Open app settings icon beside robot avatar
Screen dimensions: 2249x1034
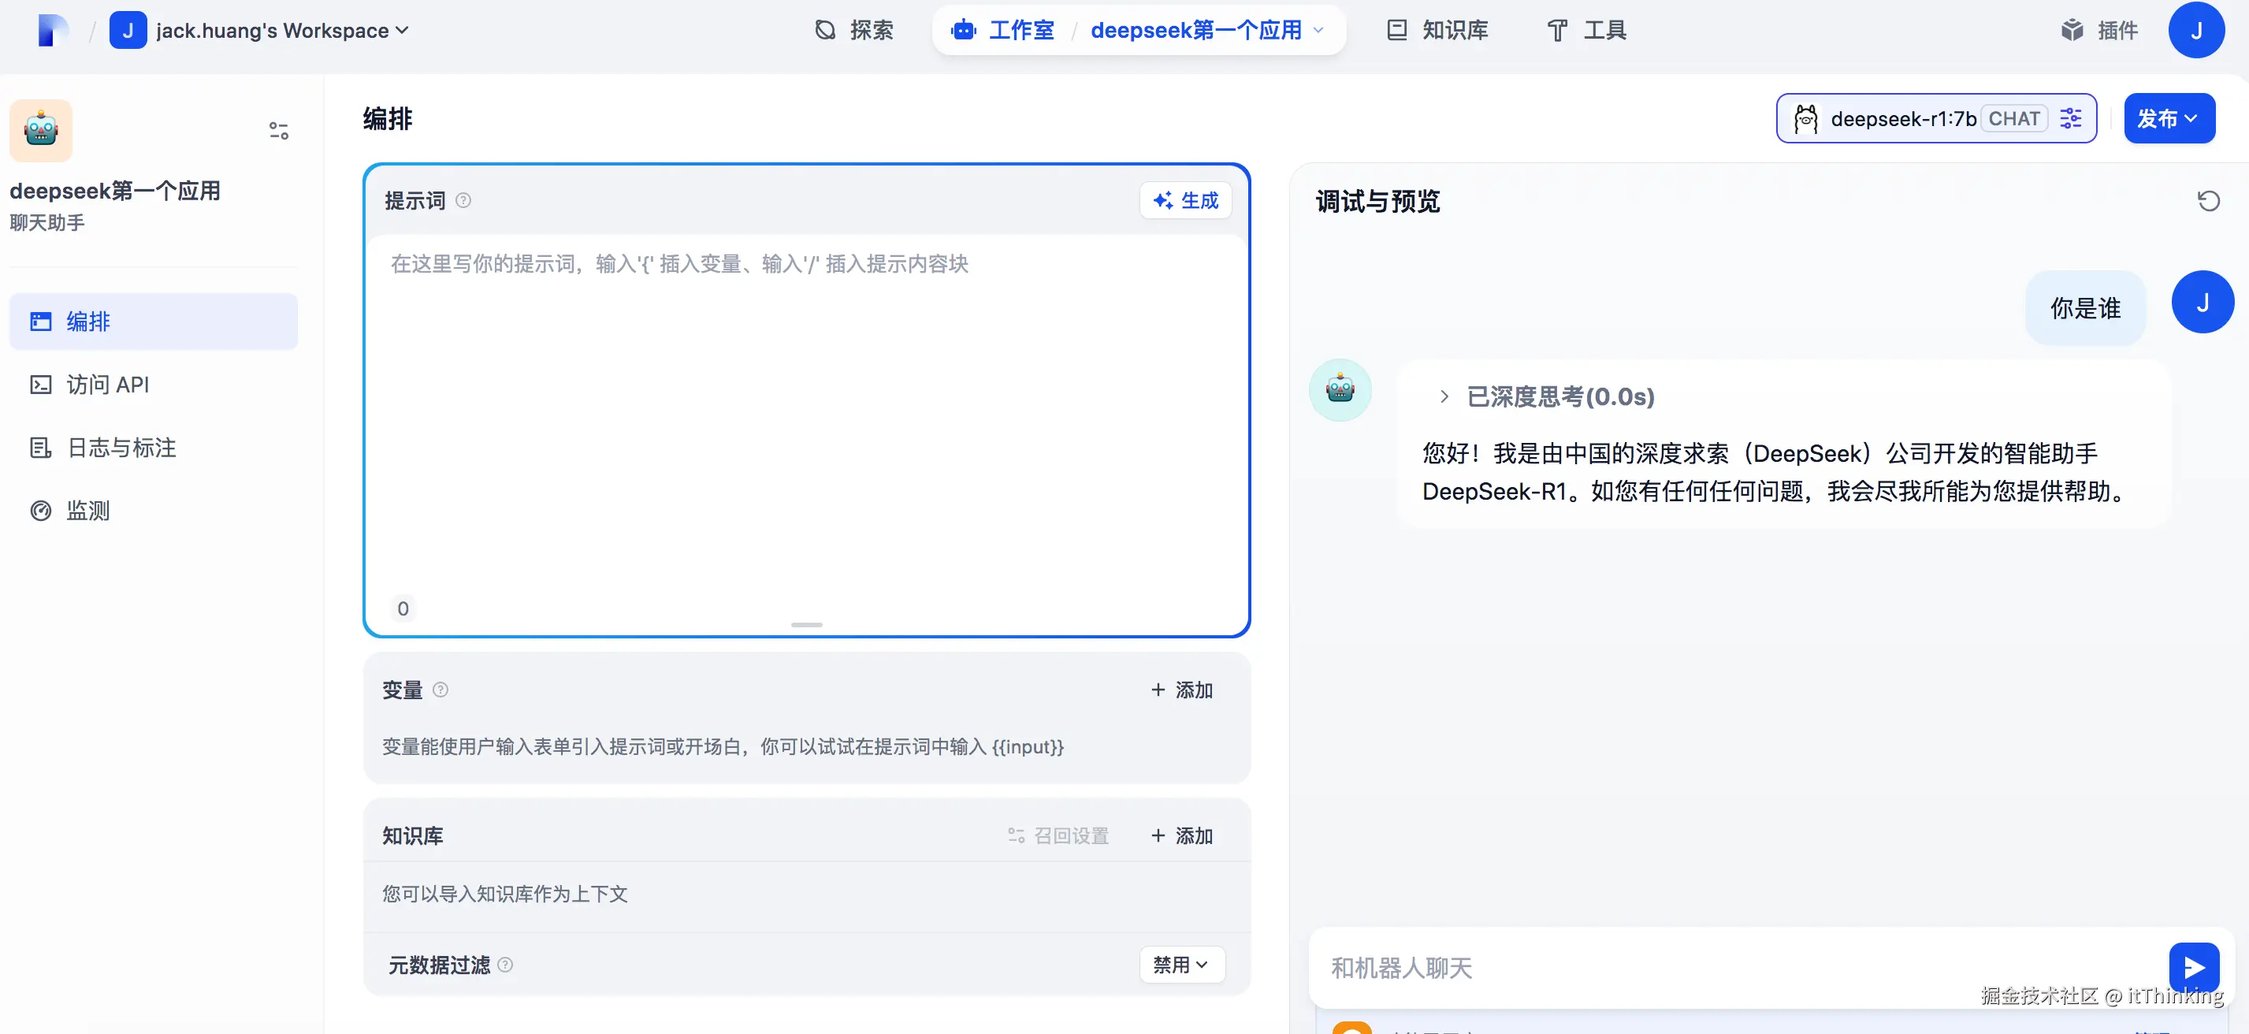tap(278, 131)
